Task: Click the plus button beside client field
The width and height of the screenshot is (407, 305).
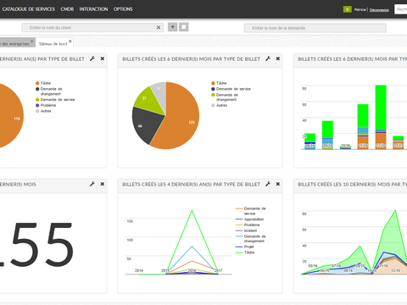Action: 173,27
